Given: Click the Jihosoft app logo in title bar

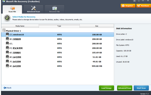Looking at the screenshot, I should (4, 1).
